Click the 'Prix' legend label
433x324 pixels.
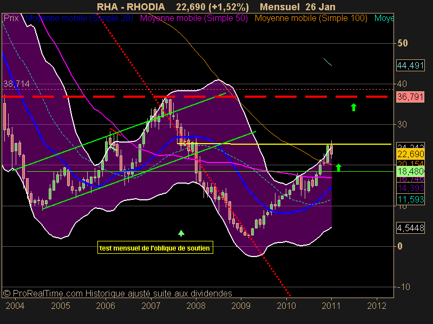click(11, 18)
